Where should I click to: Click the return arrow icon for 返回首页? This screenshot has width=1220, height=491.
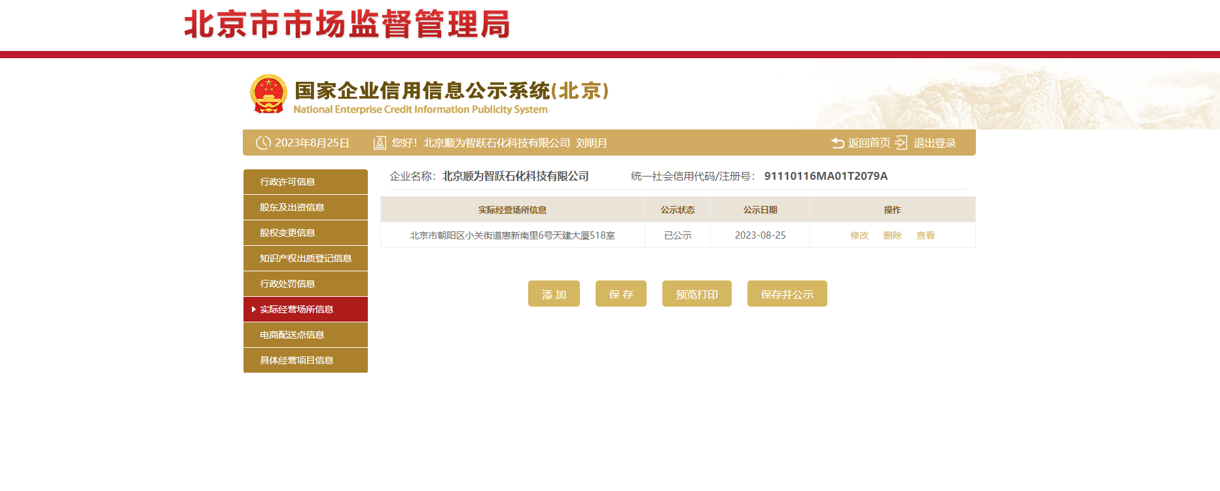pos(837,143)
